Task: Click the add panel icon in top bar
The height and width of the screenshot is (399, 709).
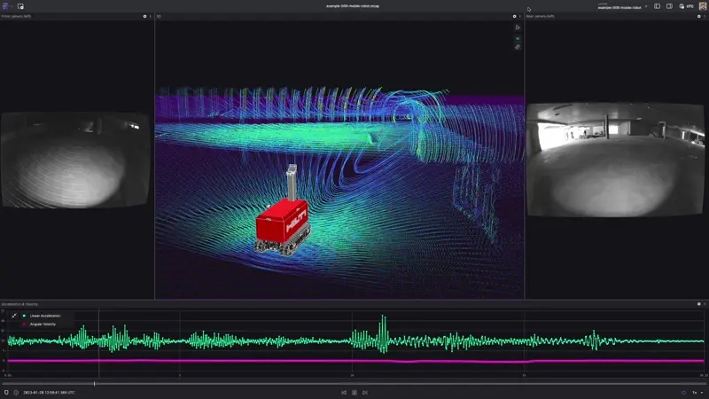Action: click(x=20, y=6)
